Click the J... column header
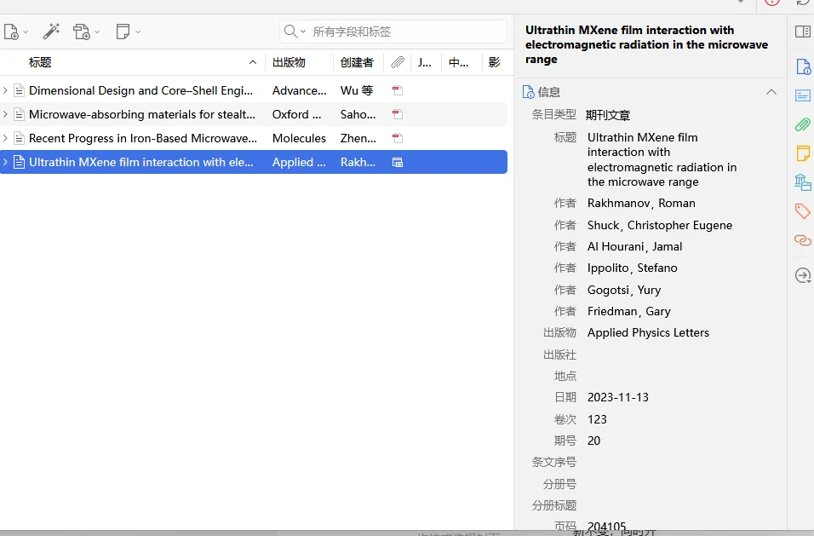Viewport: 814px width, 536px height. point(426,62)
